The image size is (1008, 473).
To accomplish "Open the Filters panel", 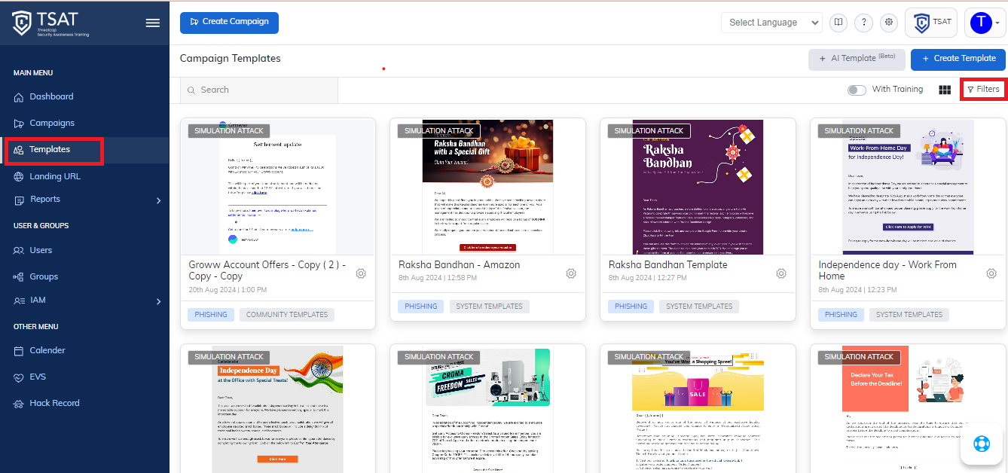I will point(983,90).
